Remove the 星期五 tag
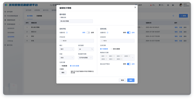Image resolution: width=194 pixels, height=99 pixels. tap(106, 59)
